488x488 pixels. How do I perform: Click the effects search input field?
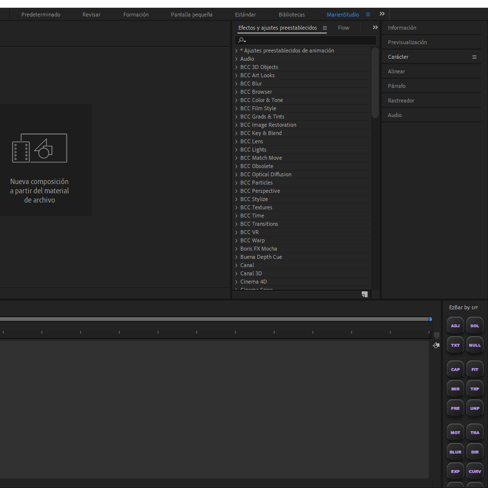point(305,40)
